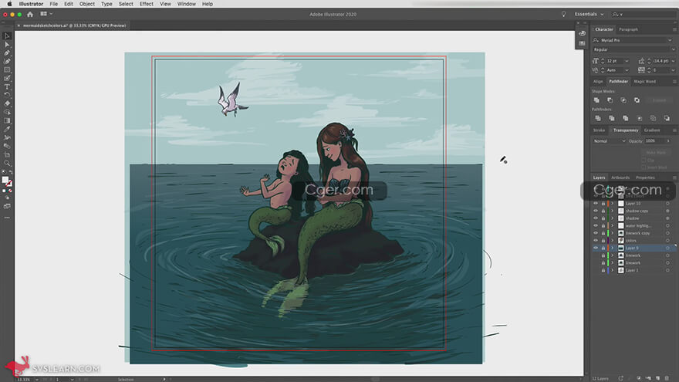The image size is (679, 382).
Task: Hide the colors layer
Action: click(x=596, y=240)
